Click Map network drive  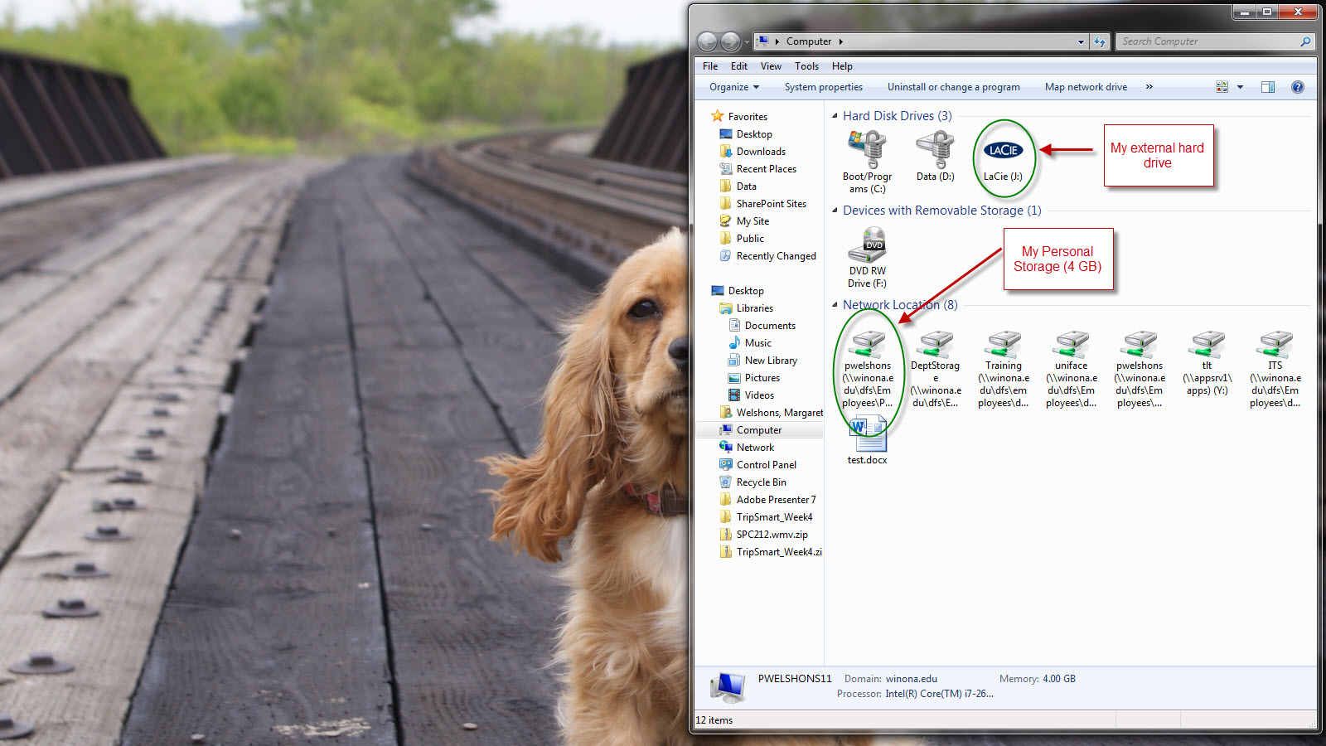1086,87
